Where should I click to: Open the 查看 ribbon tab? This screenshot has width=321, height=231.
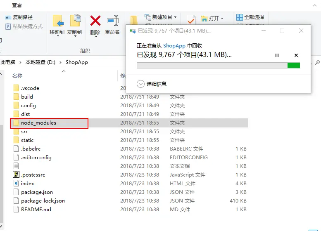pos(17,5)
